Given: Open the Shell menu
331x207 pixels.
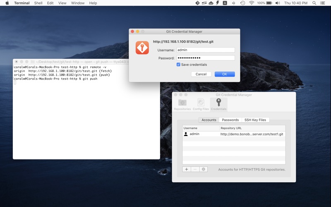Looking at the screenshot, I should click(x=38, y=3).
